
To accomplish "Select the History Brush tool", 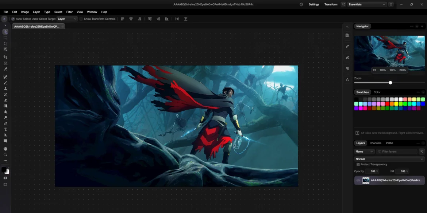I will [x=5, y=95].
